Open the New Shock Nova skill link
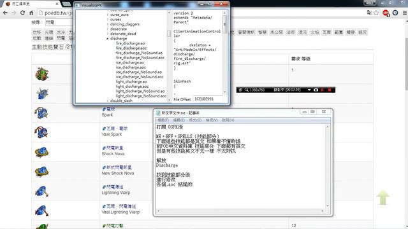Screen dimensions: 408x229 117,167
